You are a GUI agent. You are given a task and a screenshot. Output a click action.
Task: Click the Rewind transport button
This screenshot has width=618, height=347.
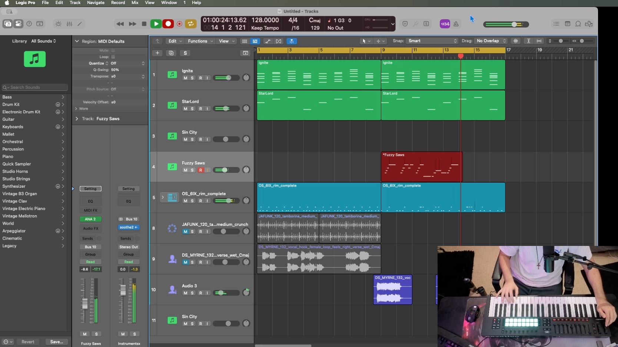(120, 24)
